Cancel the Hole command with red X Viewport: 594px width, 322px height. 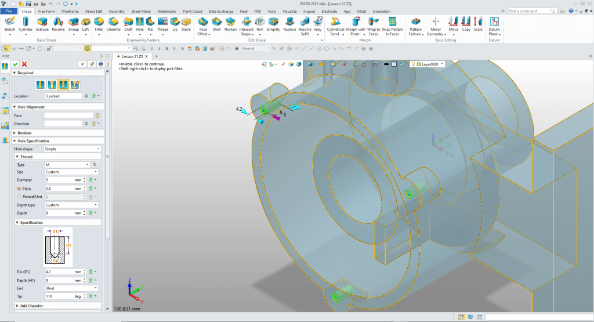pos(24,64)
